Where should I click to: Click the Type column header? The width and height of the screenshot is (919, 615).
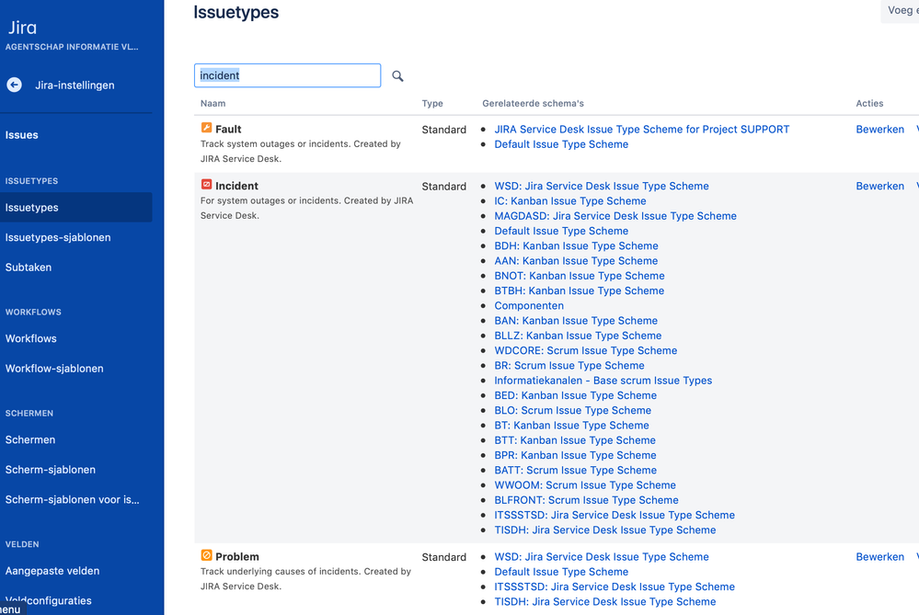tap(432, 104)
